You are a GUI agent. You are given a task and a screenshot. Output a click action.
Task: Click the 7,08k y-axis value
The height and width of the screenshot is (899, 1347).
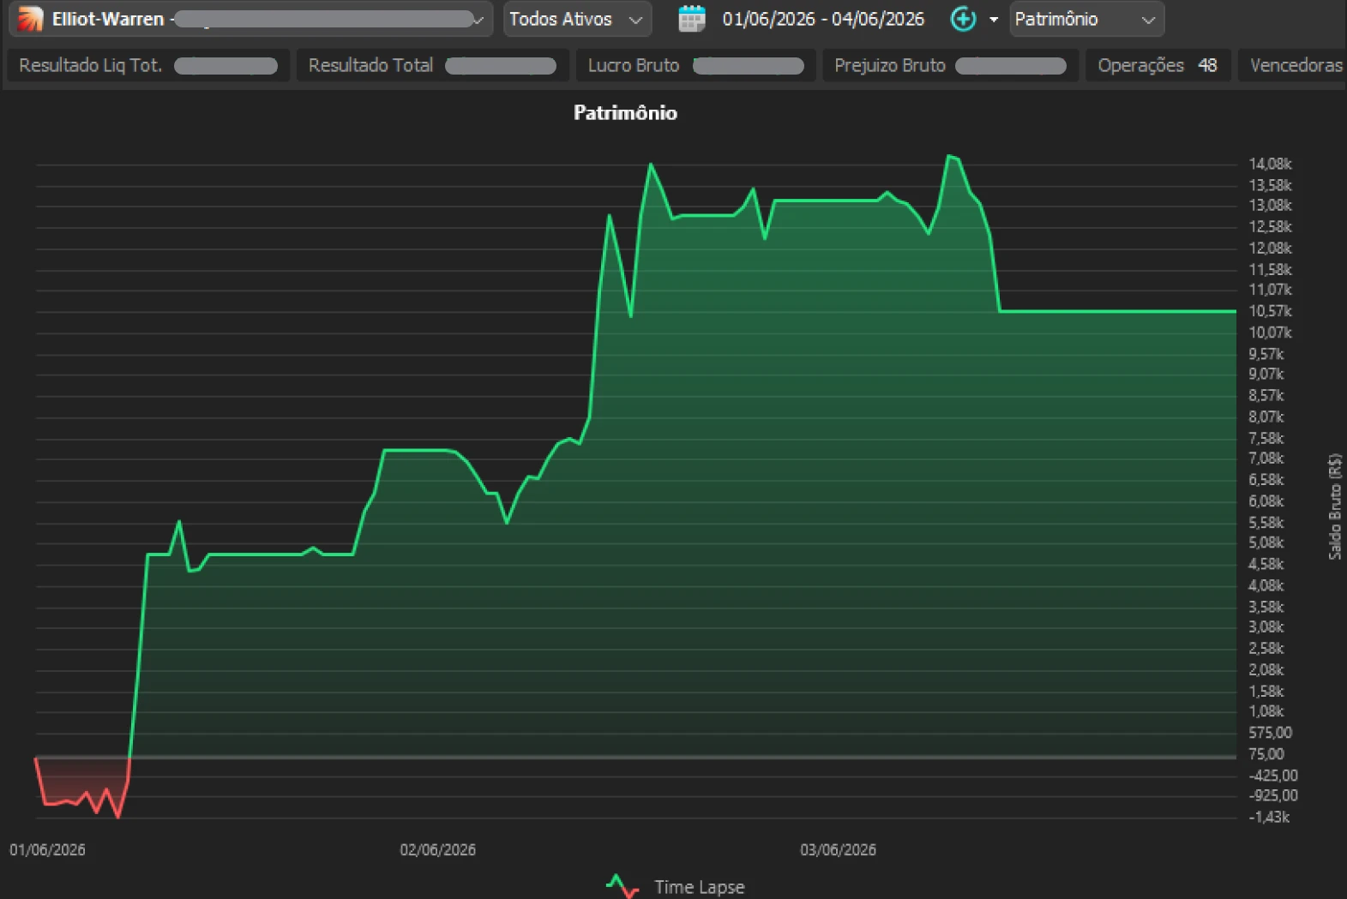click(1266, 458)
